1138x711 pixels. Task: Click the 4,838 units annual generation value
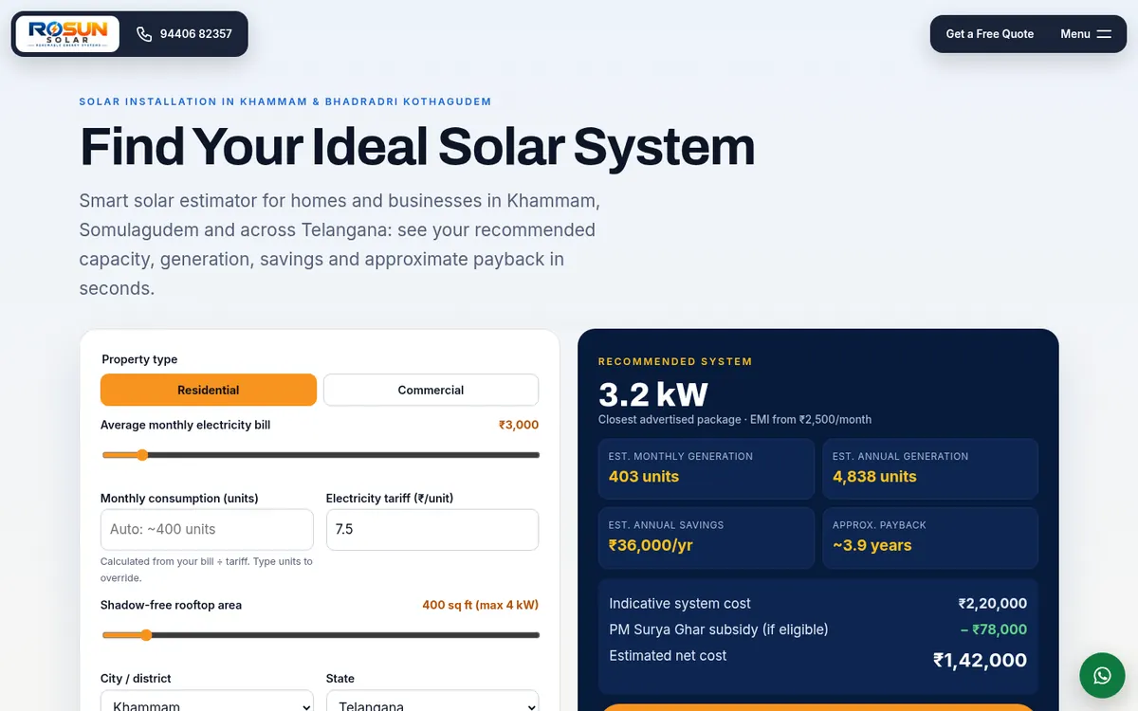click(x=874, y=477)
